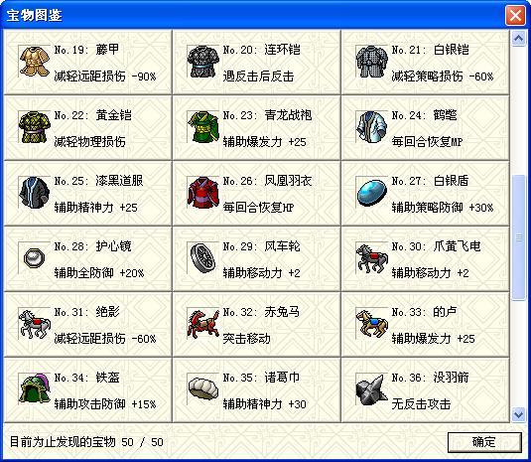
Task: Click the scrollbar down arrow
Action: tap(518, 414)
